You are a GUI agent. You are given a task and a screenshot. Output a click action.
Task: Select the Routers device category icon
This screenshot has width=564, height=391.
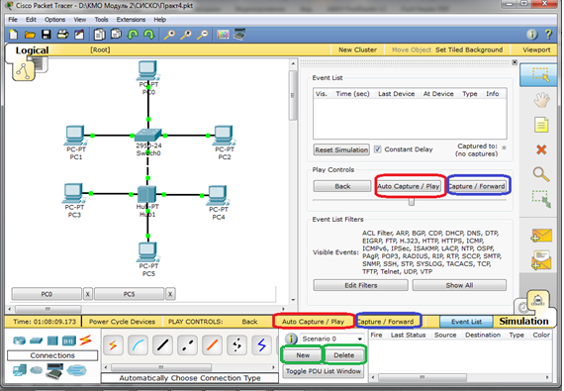click(x=19, y=341)
